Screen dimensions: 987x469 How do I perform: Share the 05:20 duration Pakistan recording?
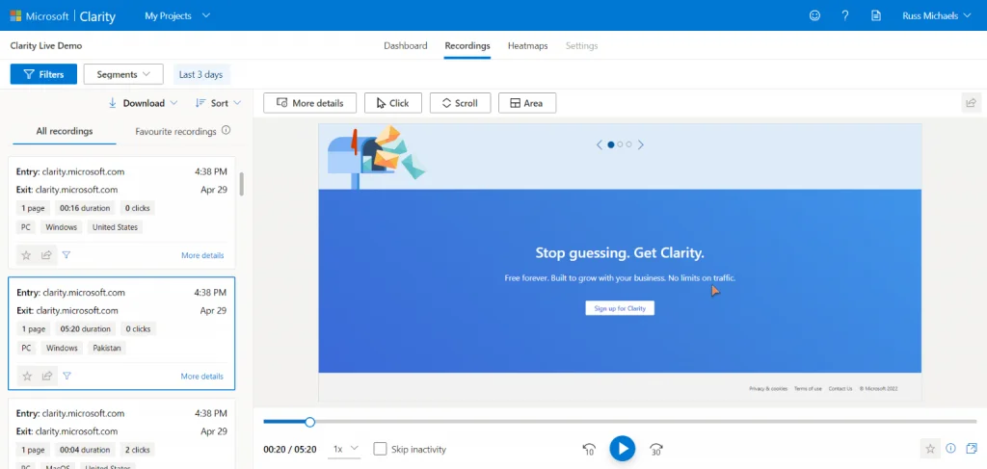click(46, 376)
